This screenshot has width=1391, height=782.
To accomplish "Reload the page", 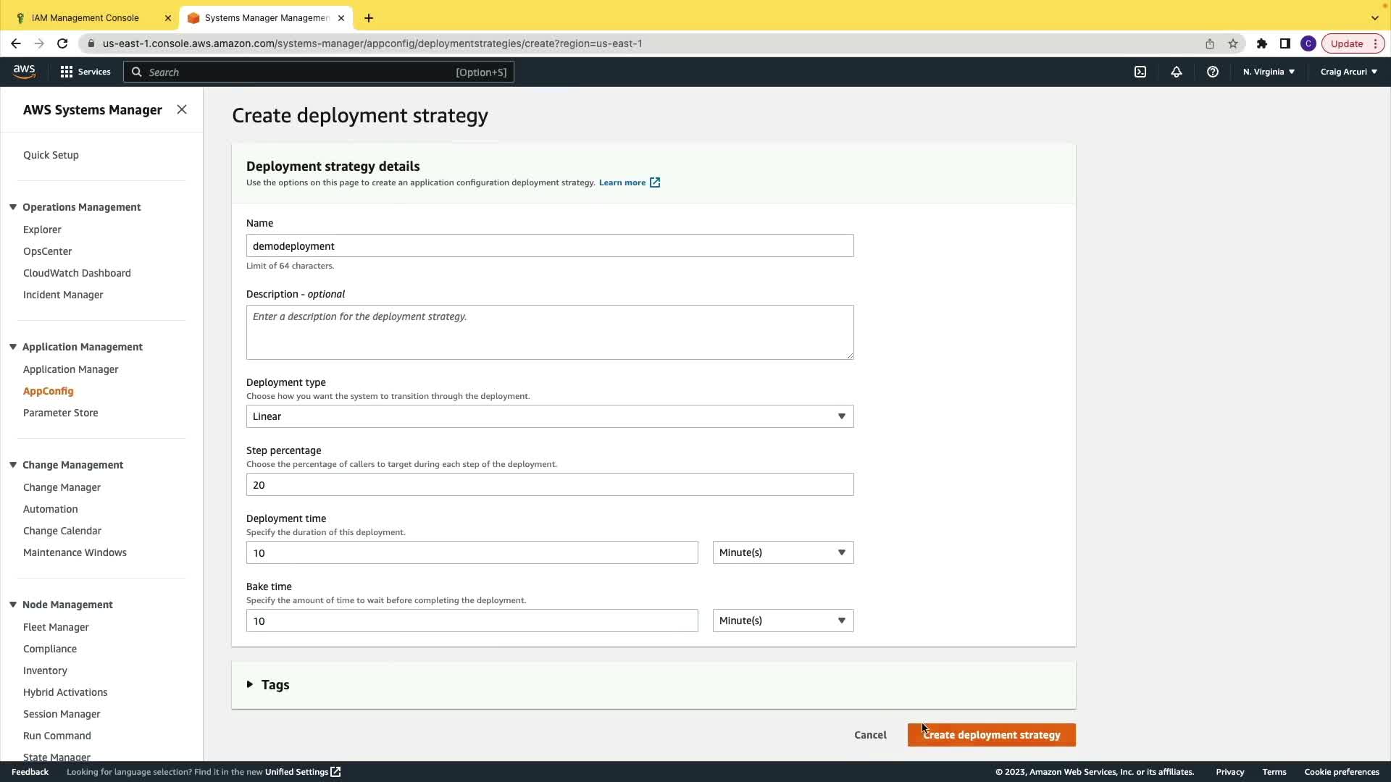I will [62, 43].
